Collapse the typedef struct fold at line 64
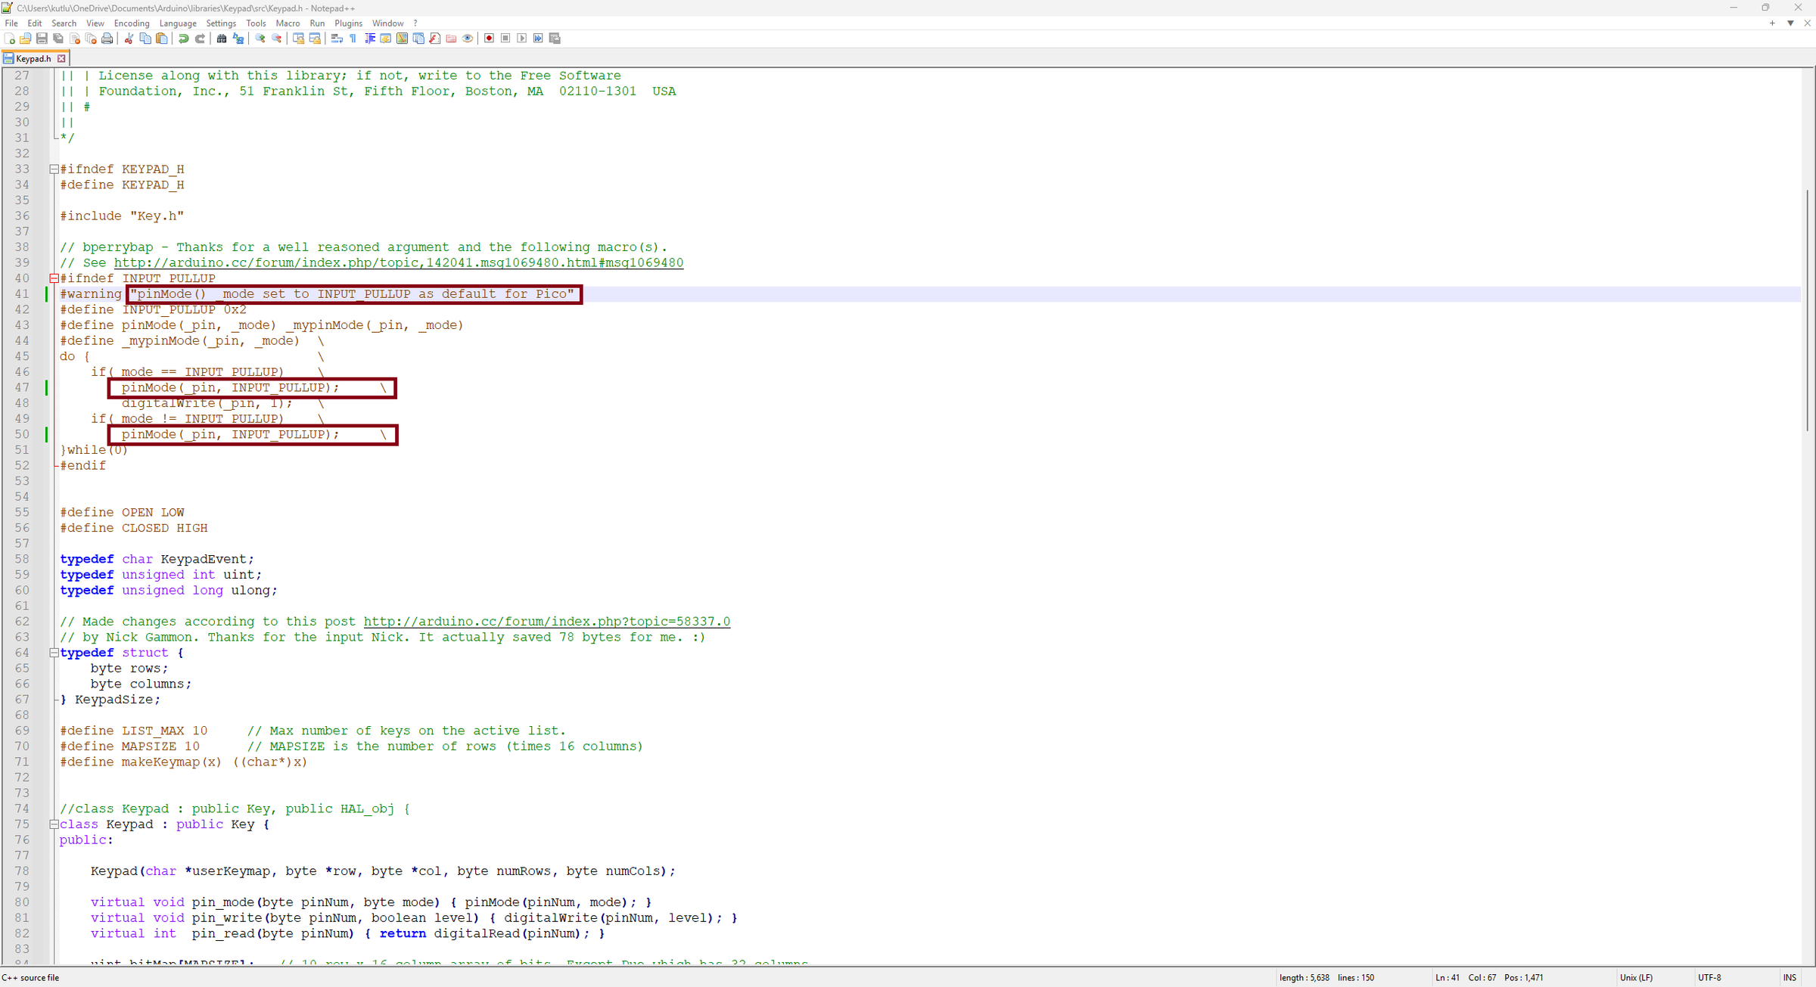Viewport: 1816px width, 987px height. coord(54,653)
